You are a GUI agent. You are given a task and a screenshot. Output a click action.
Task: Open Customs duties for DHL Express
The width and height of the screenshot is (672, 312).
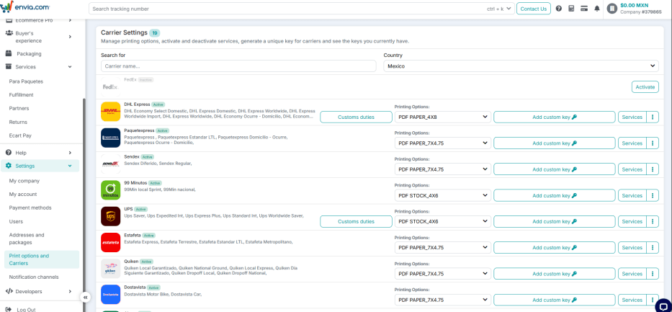coord(356,117)
